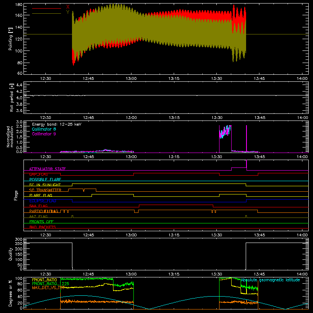Click the red X legend line sample
The height and width of the screenshot is (313, 313).
(46, 8)
